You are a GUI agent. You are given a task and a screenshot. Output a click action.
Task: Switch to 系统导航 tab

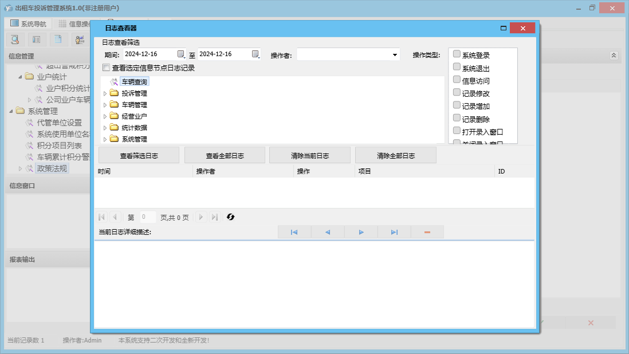click(x=28, y=23)
